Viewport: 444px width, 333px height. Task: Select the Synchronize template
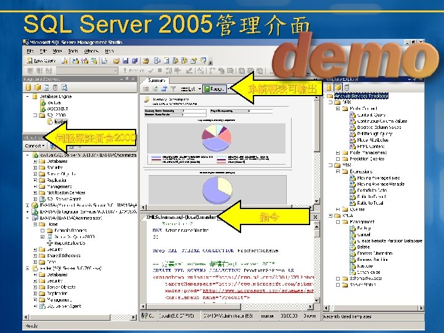coord(368,272)
